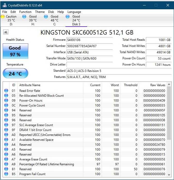
Task: Click the Raw Values column header
Action: point(153,85)
